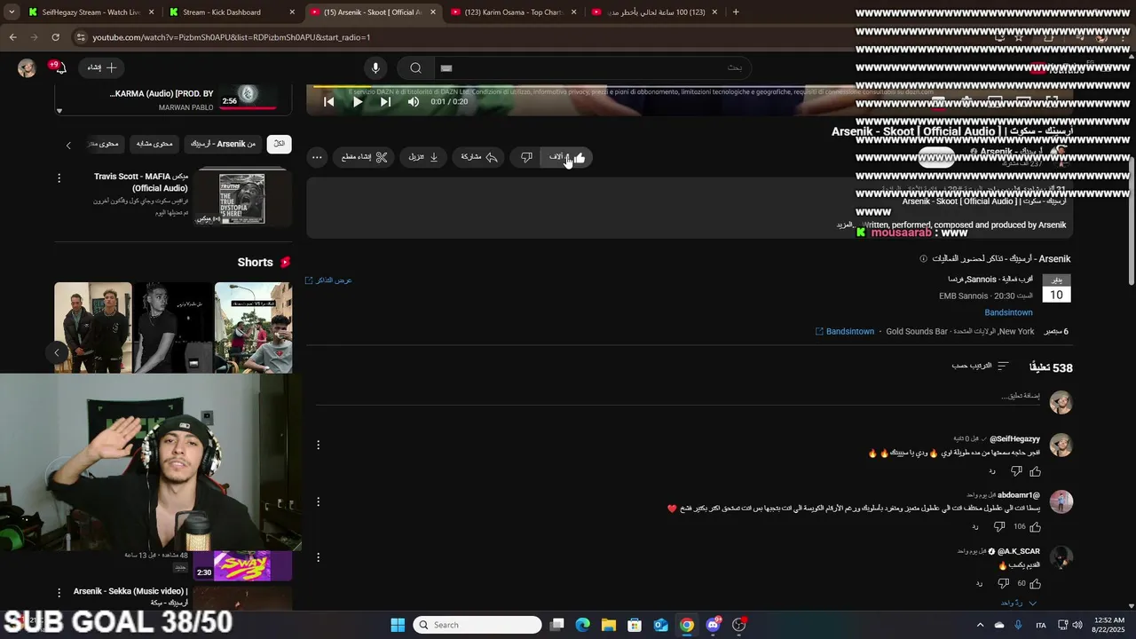Viewport: 1136px width, 639px height.
Task: Open options for @A.K_SCAR comment
Action: coord(318,557)
